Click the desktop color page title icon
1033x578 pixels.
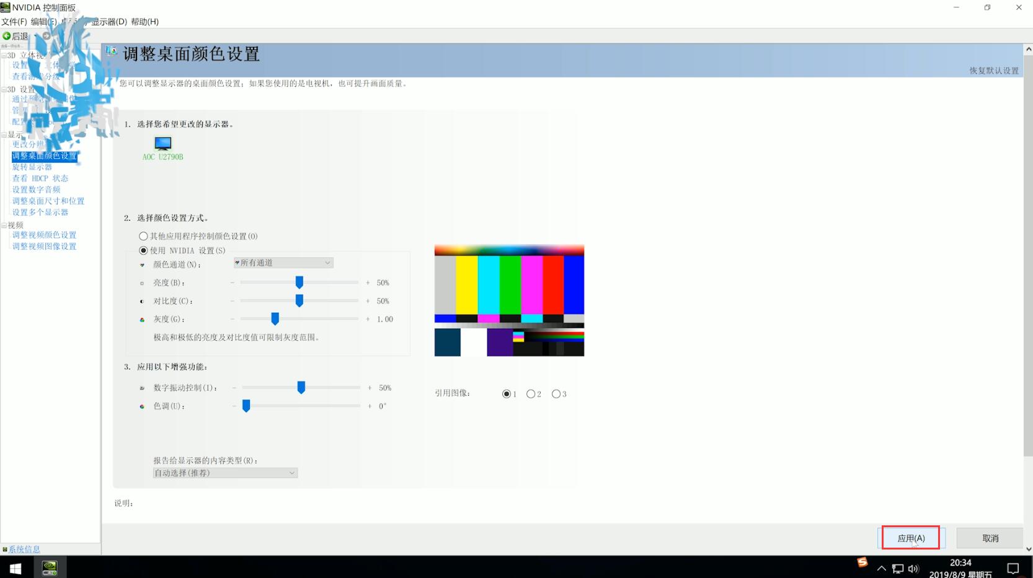[112, 51]
